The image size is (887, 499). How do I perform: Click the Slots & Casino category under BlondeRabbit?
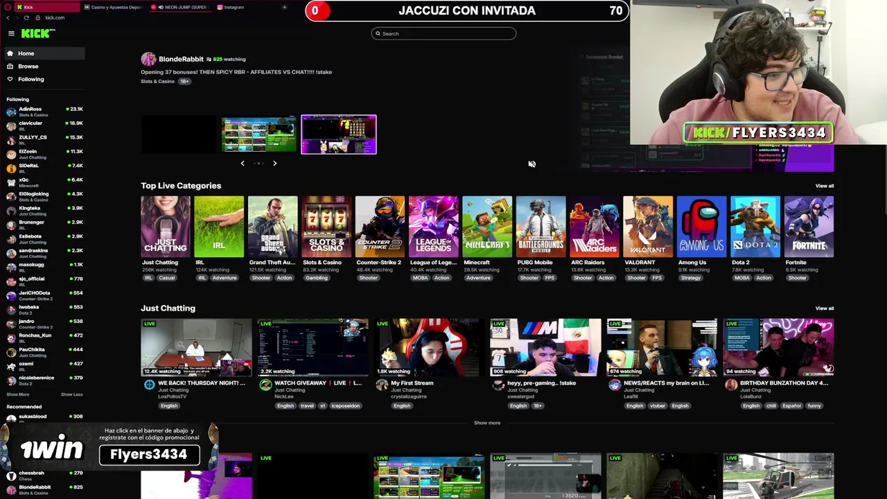pos(157,81)
